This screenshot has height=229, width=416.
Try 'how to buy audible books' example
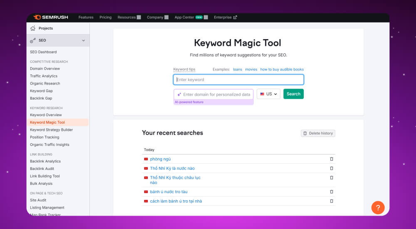(282, 70)
